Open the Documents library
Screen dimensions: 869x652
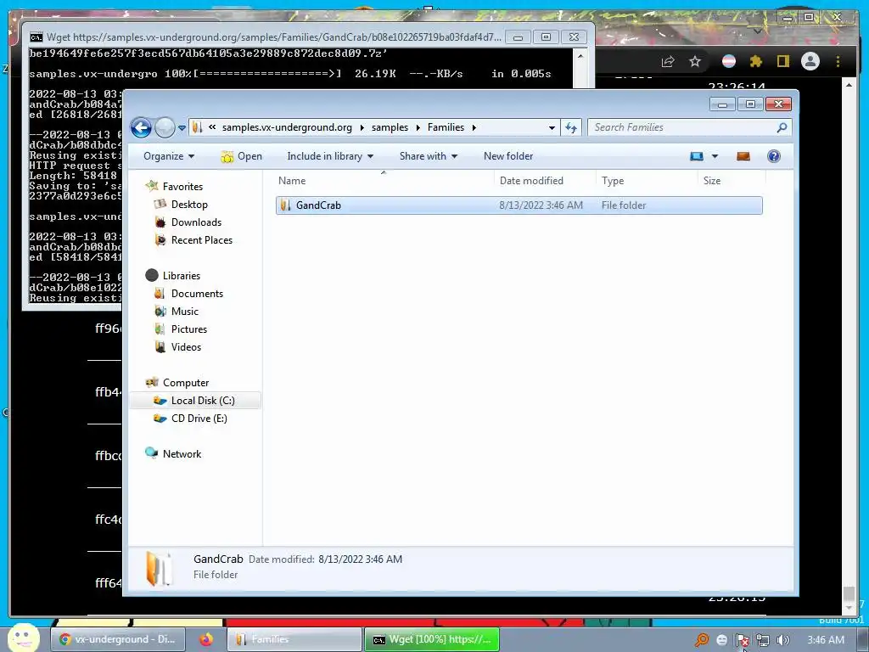click(x=197, y=293)
